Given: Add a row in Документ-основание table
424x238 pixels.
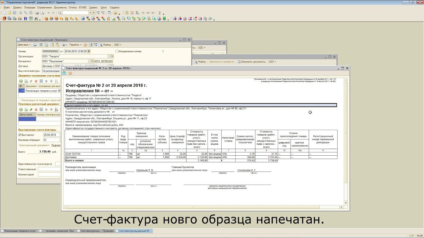Looking at the screenshot, I should point(21,81).
